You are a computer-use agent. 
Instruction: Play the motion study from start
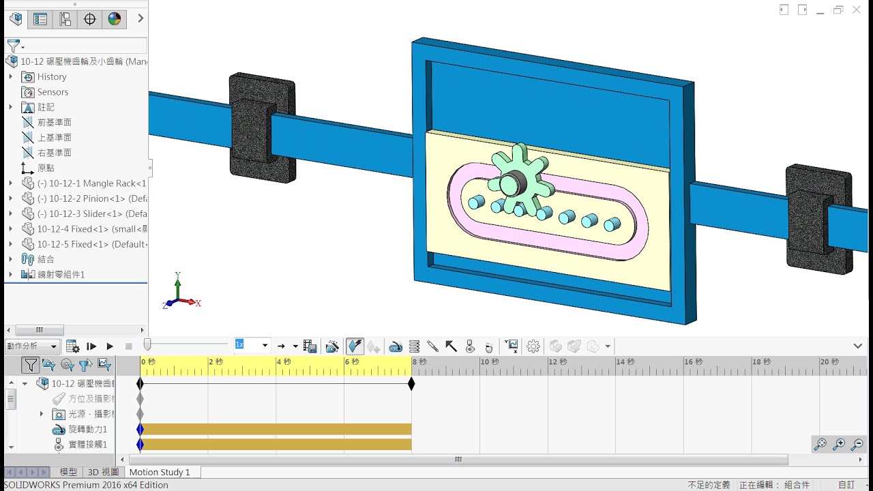click(91, 346)
